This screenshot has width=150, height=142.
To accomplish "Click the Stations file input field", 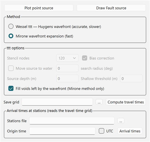I will (72, 121).
